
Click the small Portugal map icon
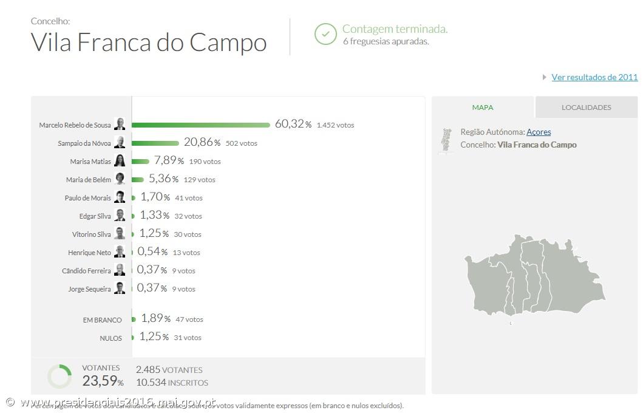tap(446, 140)
